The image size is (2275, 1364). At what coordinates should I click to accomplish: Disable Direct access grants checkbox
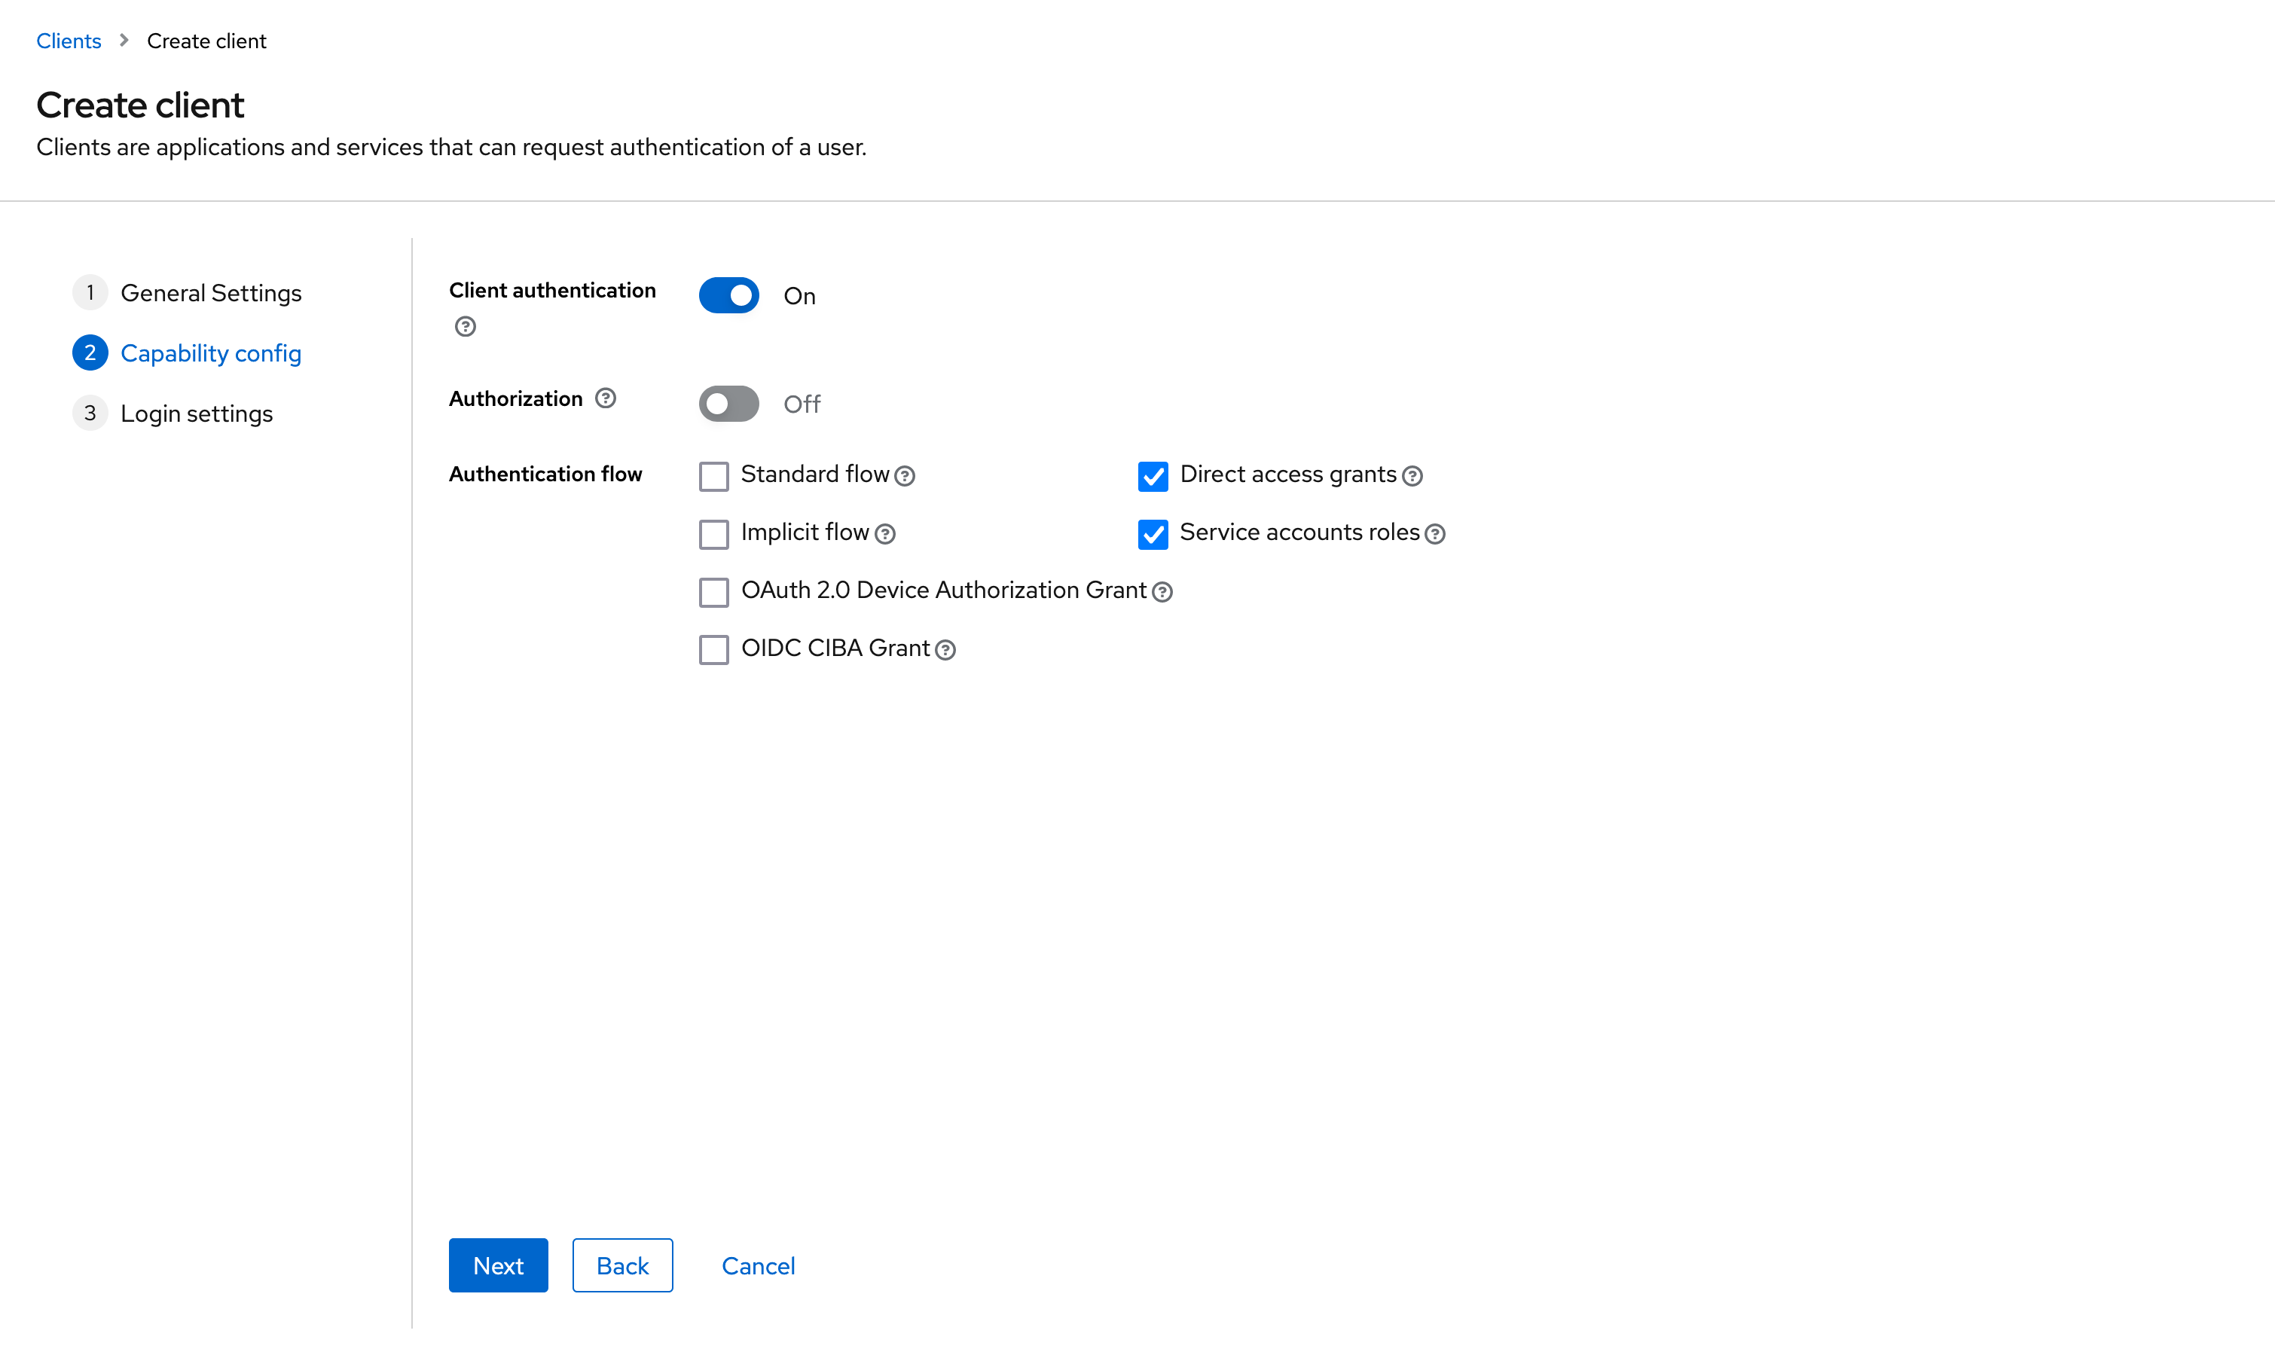[1153, 475]
